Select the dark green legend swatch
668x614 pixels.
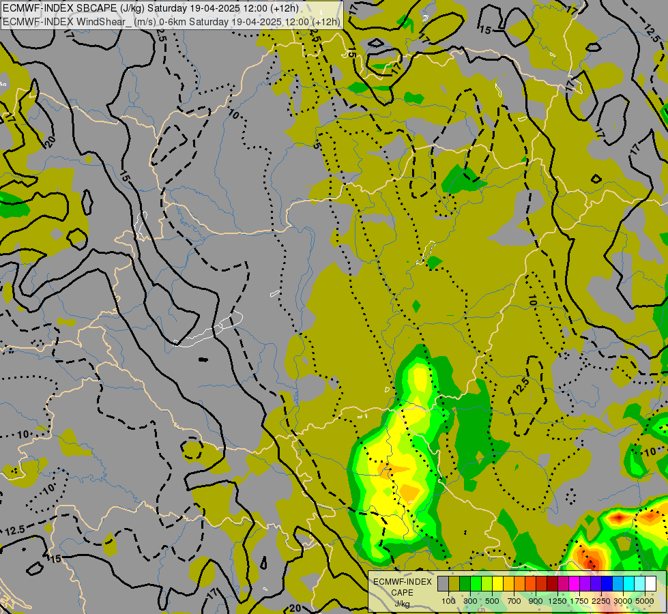coord(465,584)
